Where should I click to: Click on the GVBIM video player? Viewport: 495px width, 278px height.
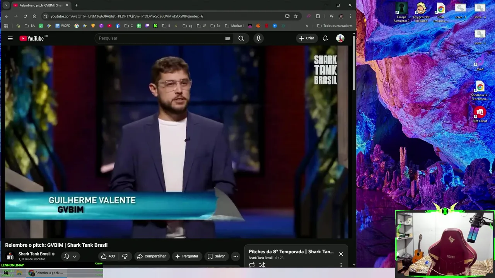coord(176,142)
